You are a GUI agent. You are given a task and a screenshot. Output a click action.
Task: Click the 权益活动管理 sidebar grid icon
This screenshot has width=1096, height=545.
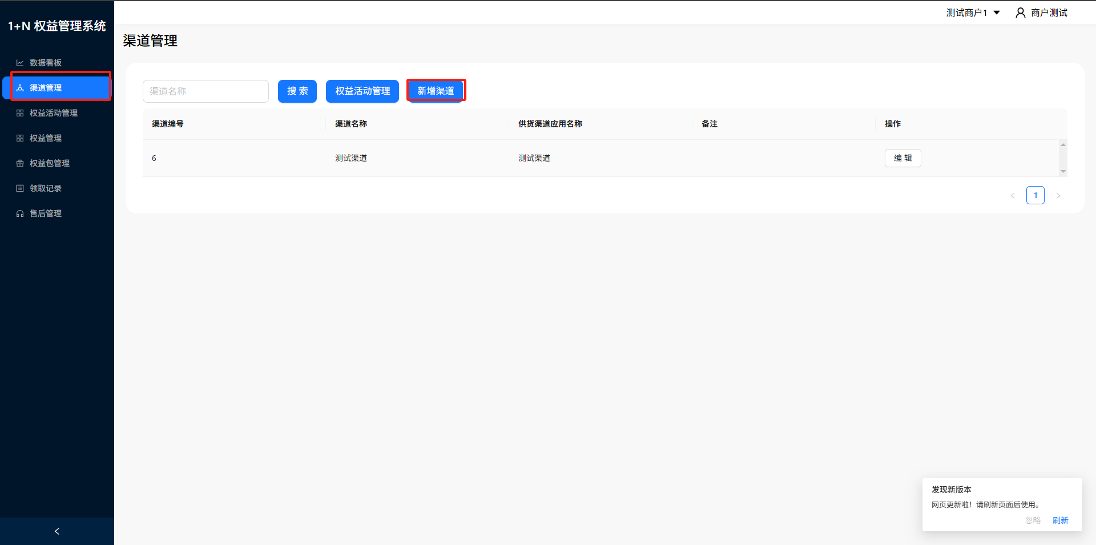[20, 113]
